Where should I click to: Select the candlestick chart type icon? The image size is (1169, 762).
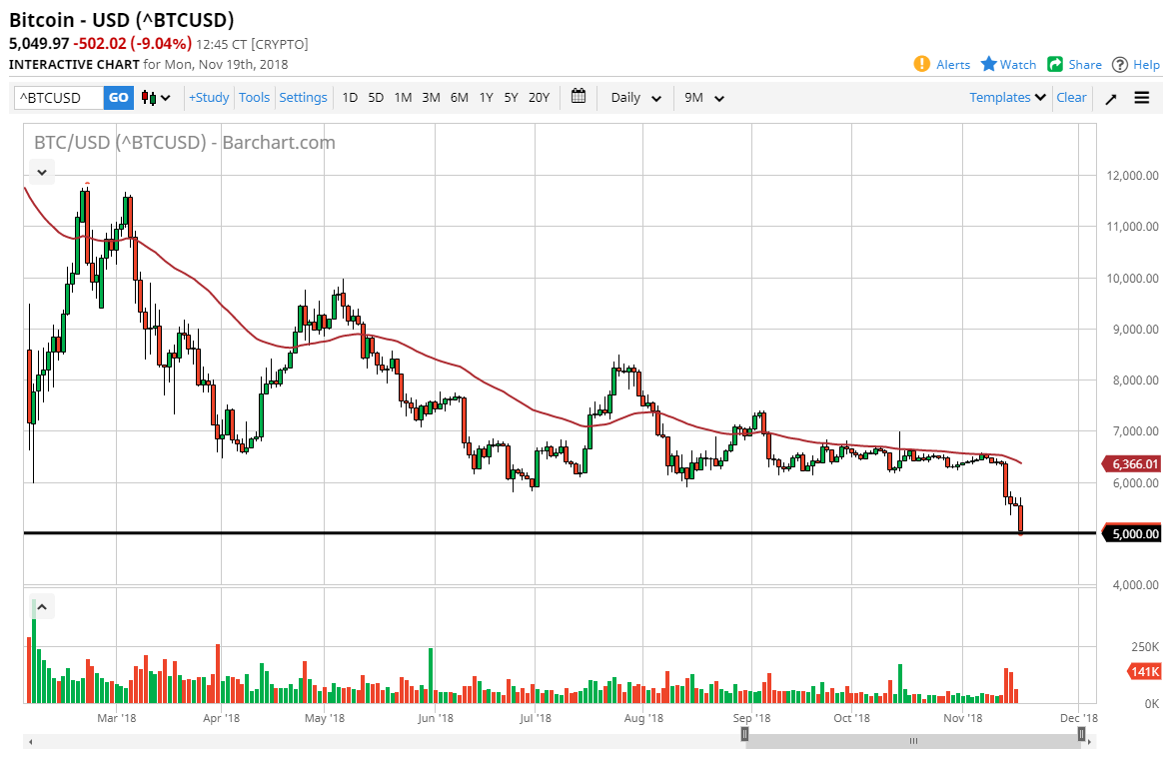tap(147, 97)
